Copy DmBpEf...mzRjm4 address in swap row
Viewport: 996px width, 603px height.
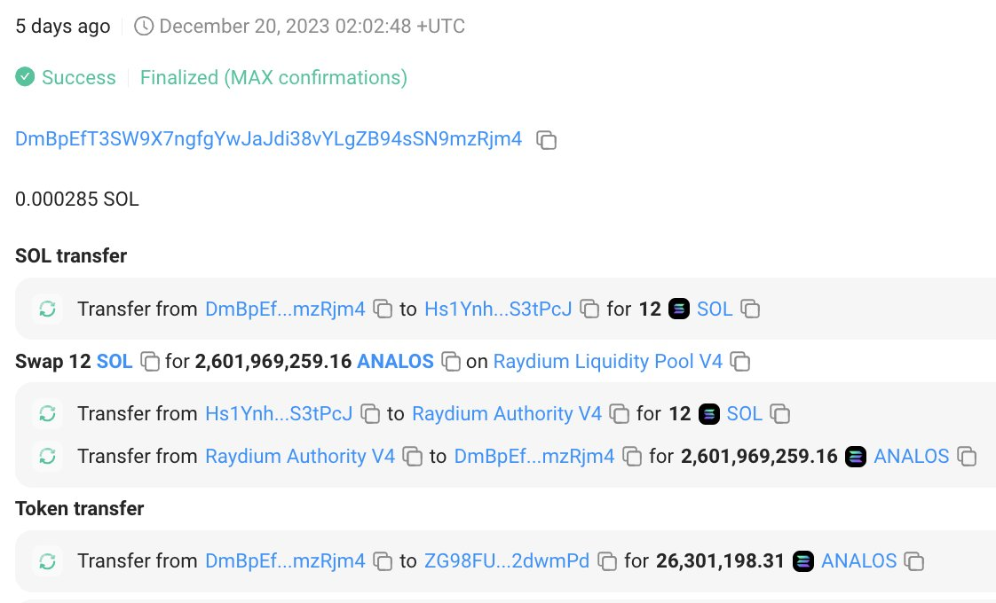click(632, 457)
